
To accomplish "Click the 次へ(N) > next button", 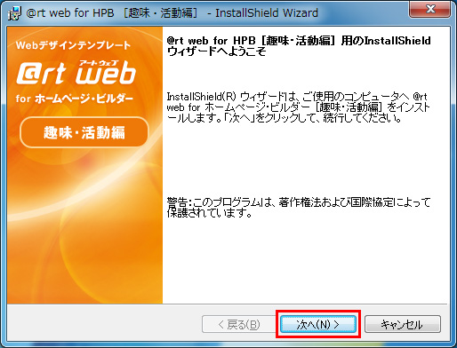I will (318, 324).
